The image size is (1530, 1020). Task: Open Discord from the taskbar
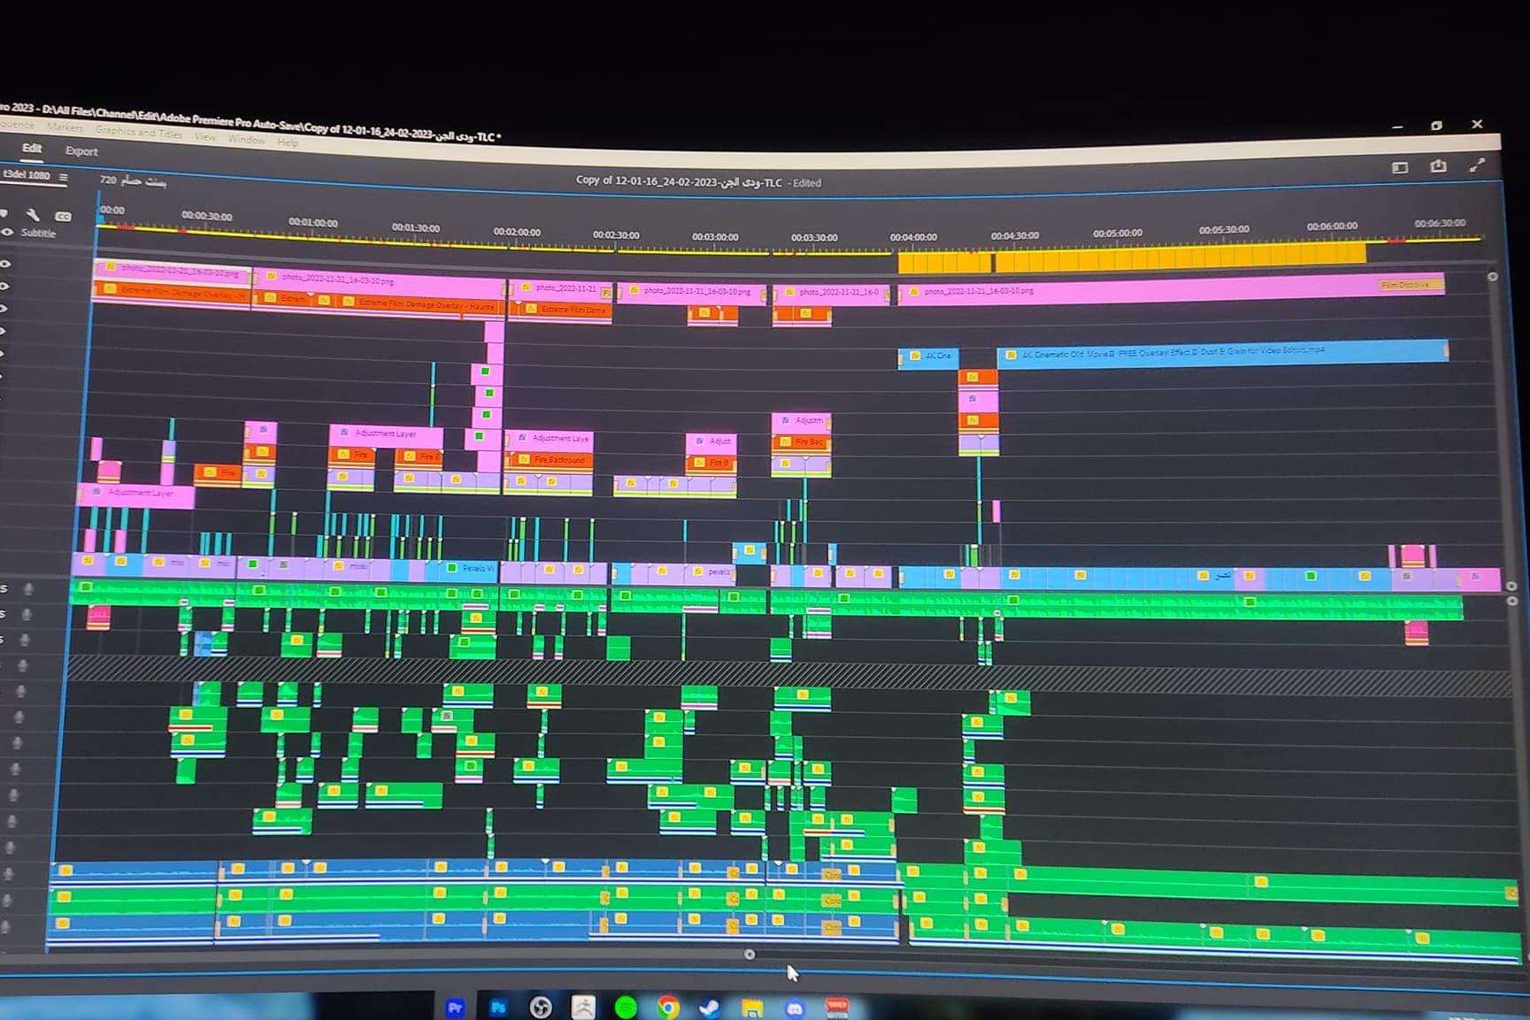coord(795,1008)
